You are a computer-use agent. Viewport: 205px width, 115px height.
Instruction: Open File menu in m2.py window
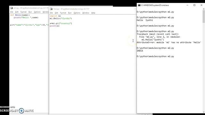pos(51,13)
